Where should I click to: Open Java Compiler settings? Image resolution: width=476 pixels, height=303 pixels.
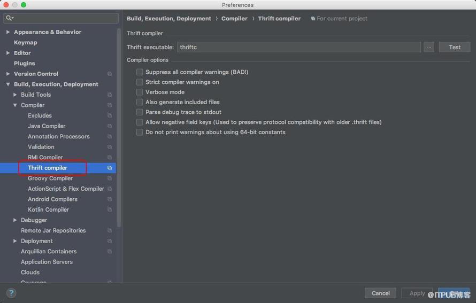pos(47,126)
